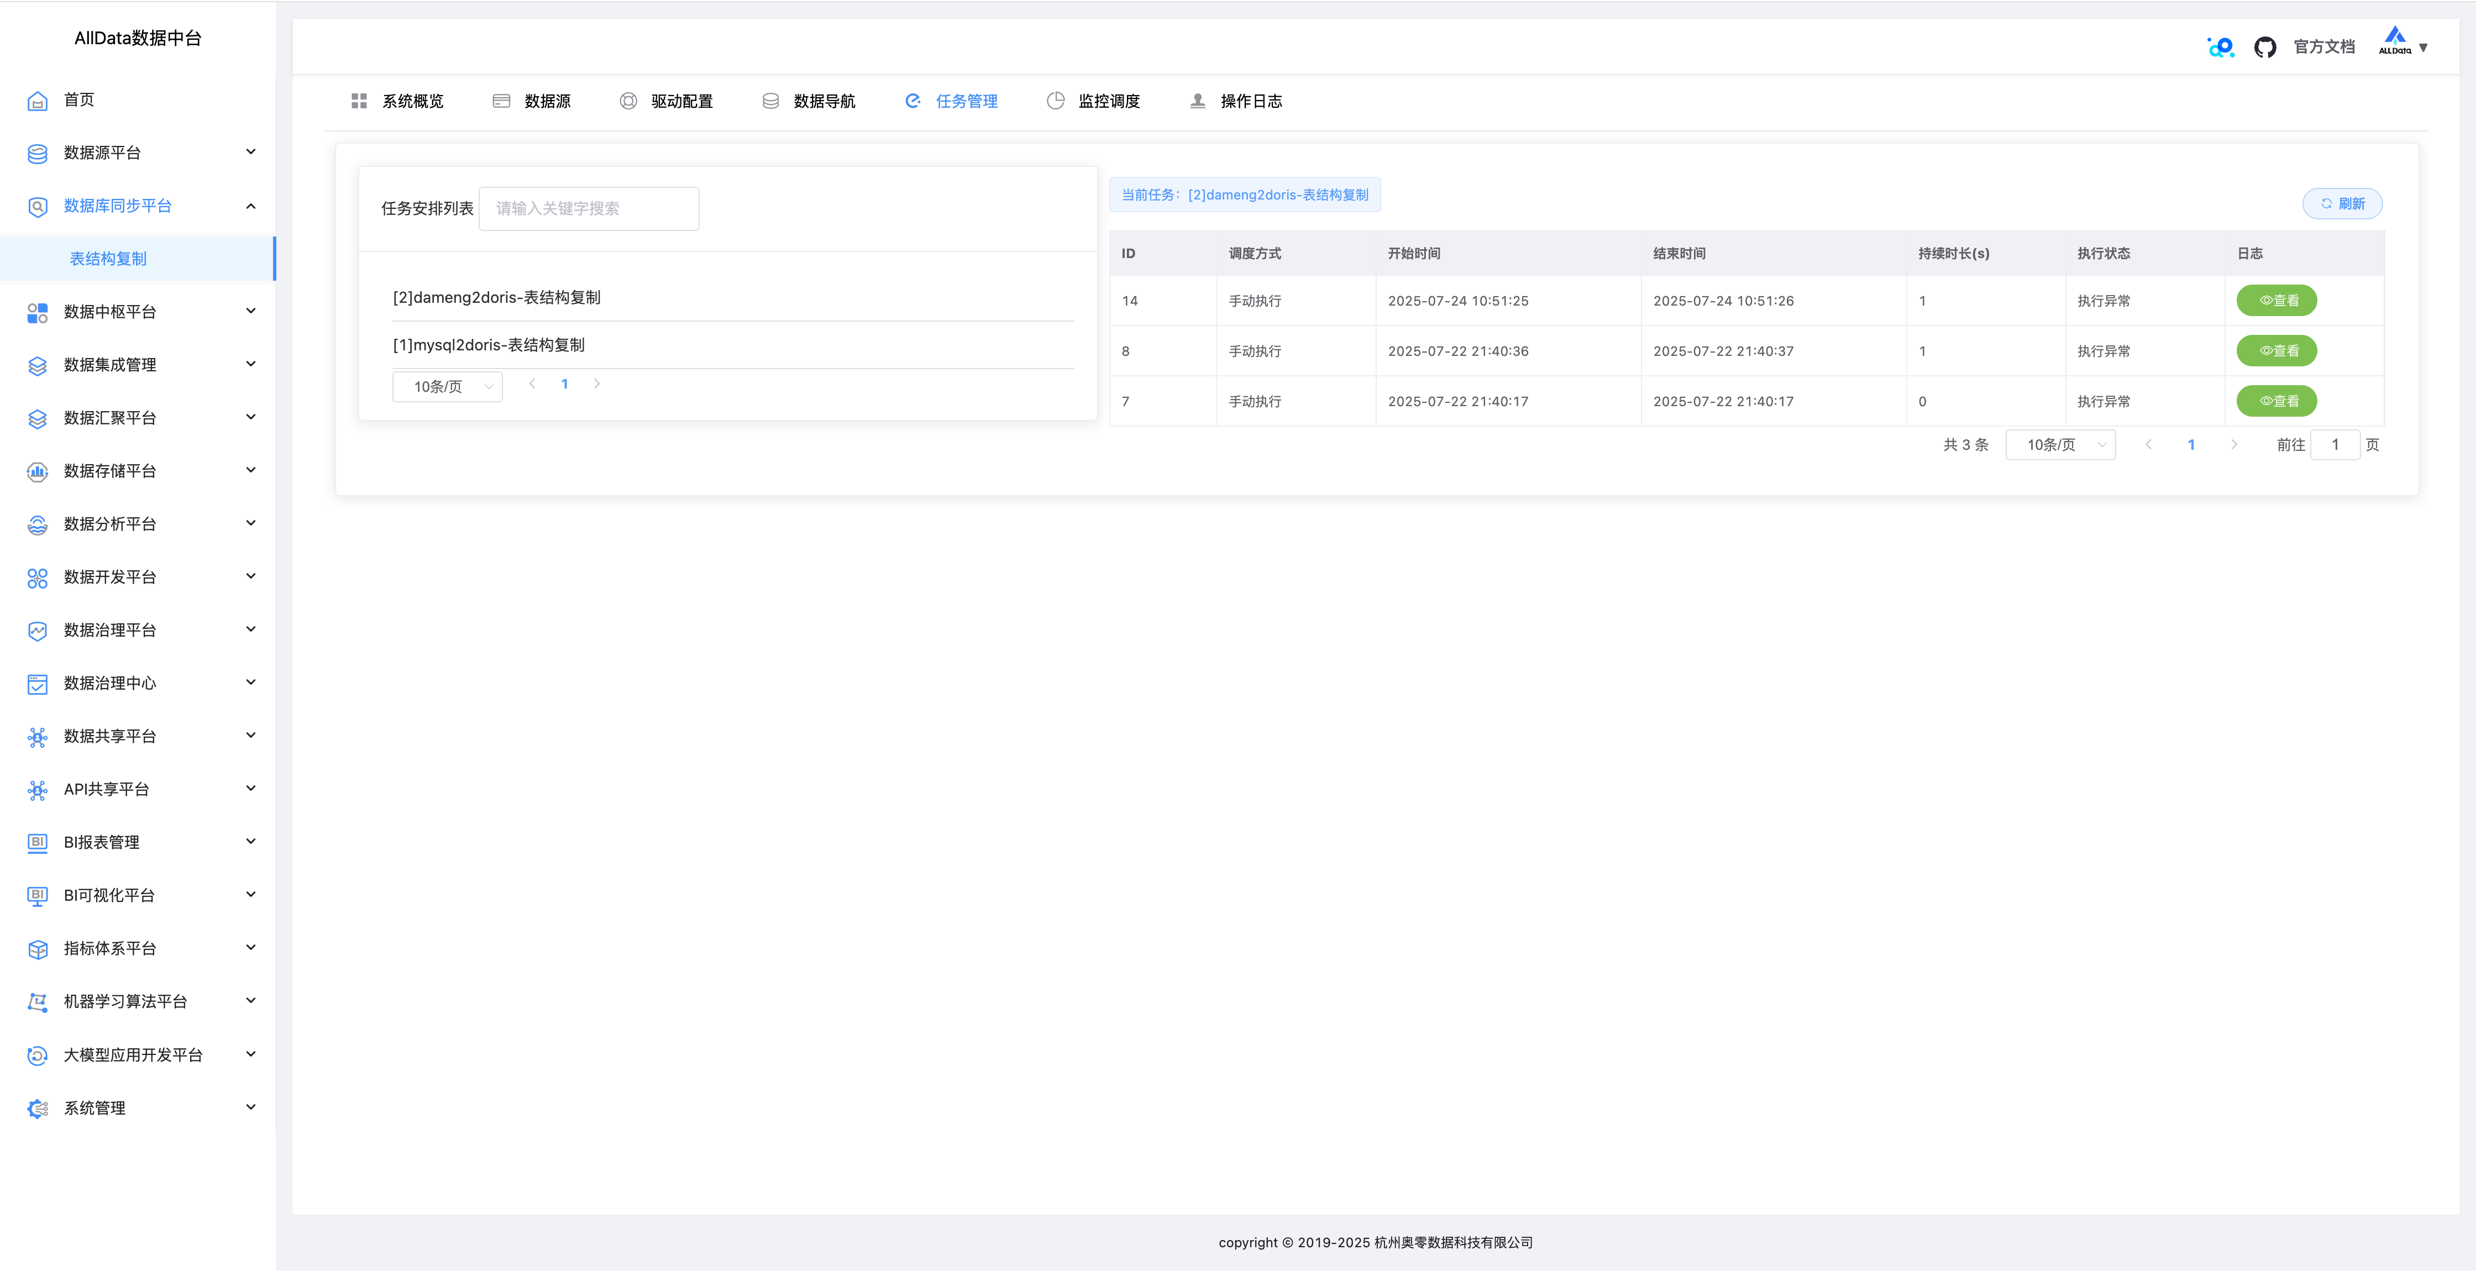The image size is (2476, 1271).
Task: Open the 官方文档 link
Action: tap(2323, 47)
